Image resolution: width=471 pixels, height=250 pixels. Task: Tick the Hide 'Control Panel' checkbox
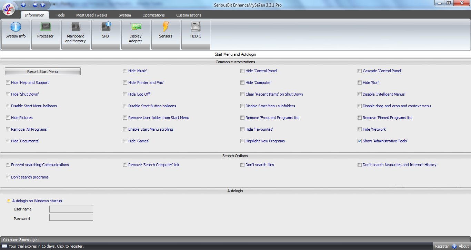242,71
